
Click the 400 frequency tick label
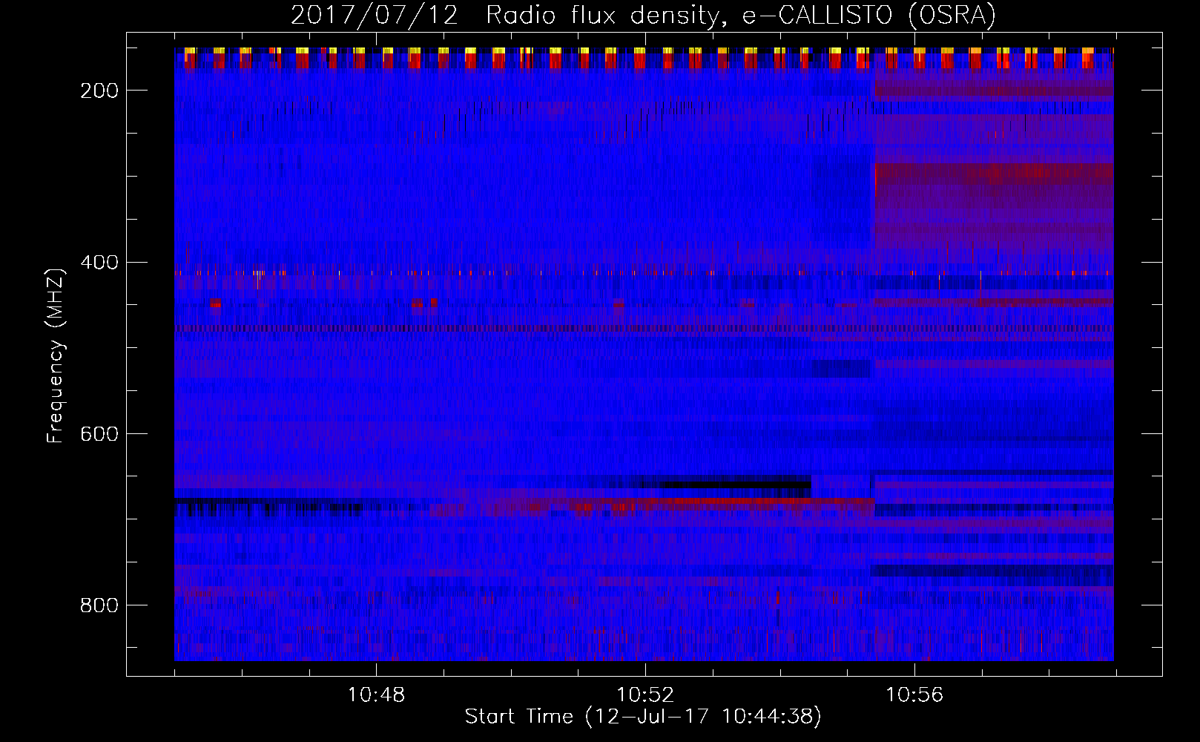click(x=99, y=262)
